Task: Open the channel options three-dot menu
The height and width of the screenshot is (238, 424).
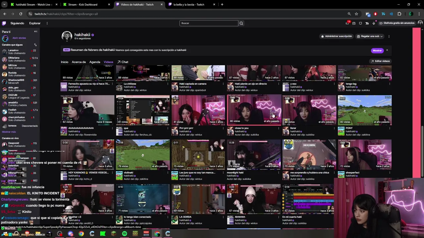Action: 389,36
